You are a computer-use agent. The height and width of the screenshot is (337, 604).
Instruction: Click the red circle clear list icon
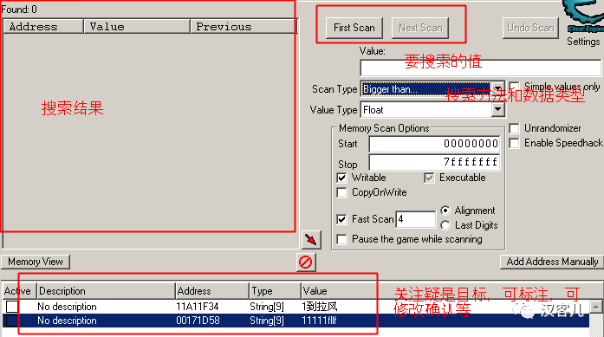pos(306,262)
